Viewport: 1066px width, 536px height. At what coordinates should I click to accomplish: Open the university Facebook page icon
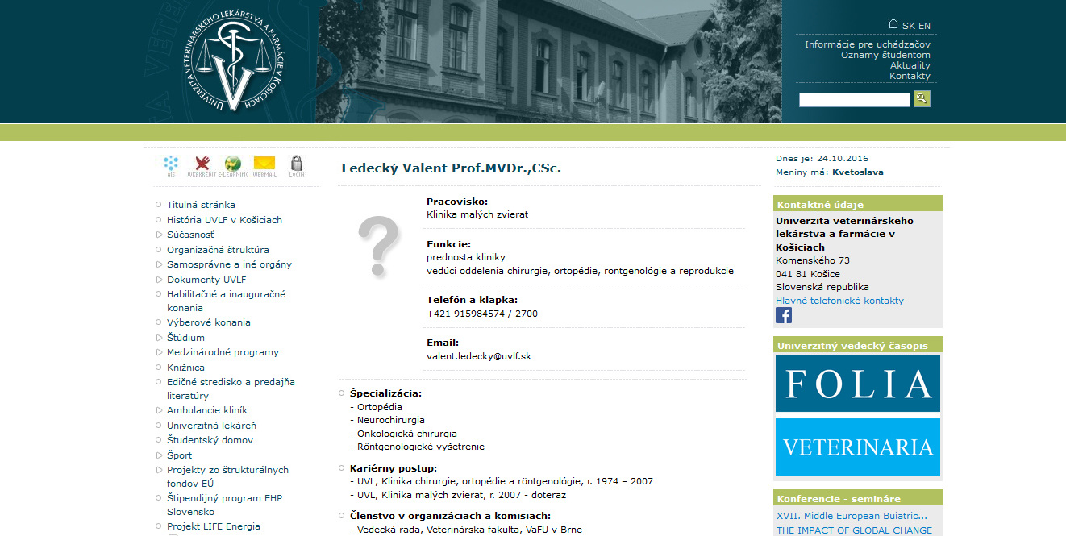pyautogui.click(x=784, y=315)
